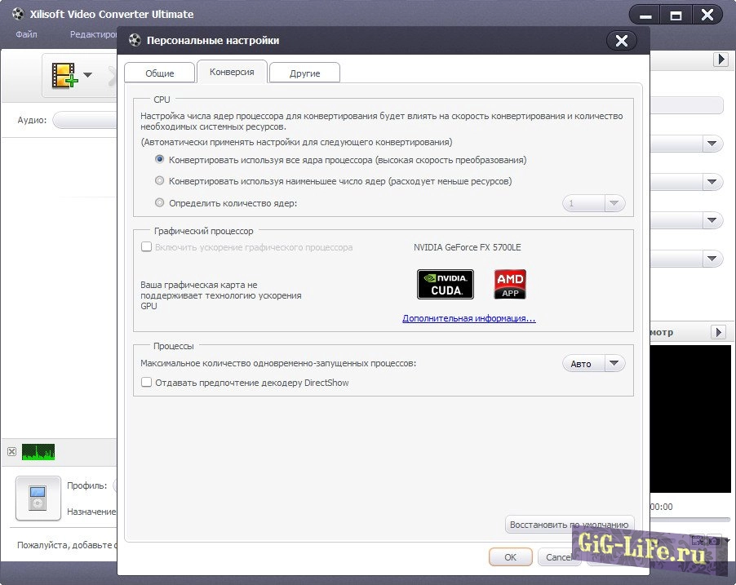This screenshot has width=736, height=585.
Task: Switch to the Другие tab
Action: (304, 73)
